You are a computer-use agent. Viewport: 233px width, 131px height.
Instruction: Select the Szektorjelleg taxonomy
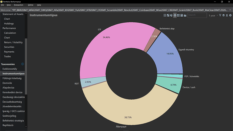tap(9, 116)
